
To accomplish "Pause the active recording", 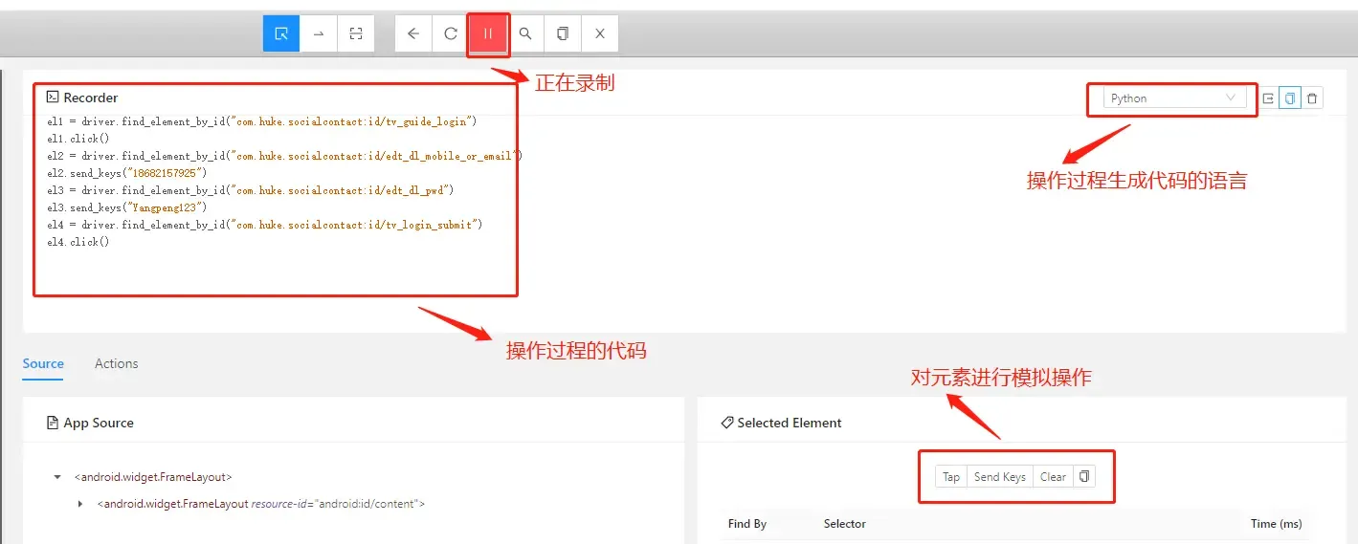I will click(488, 33).
